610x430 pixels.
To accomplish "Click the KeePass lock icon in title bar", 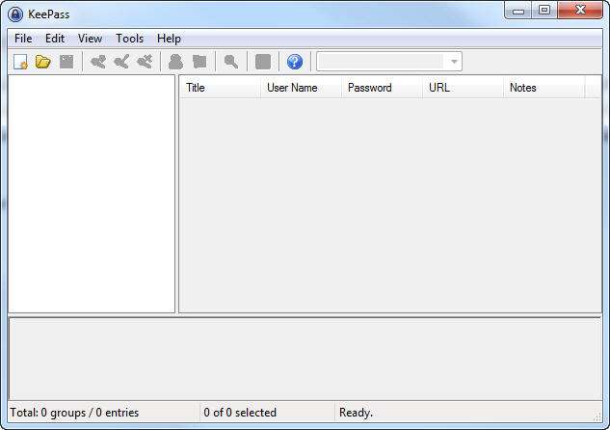I will [15, 14].
